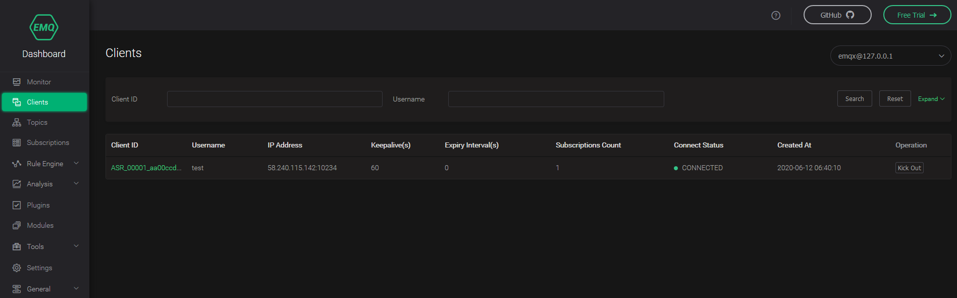Click the Modules sidebar icon
The height and width of the screenshot is (298, 957).
[x=17, y=225]
